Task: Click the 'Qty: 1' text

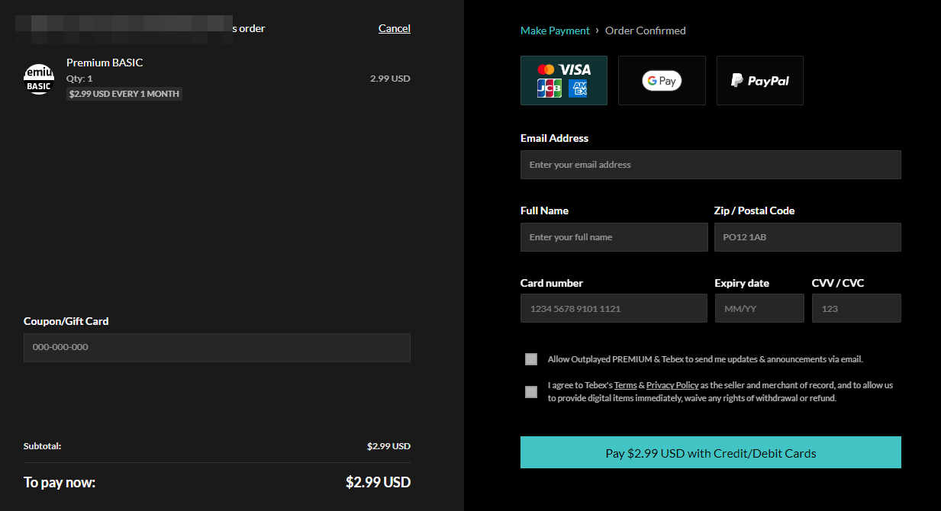Action: click(79, 79)
